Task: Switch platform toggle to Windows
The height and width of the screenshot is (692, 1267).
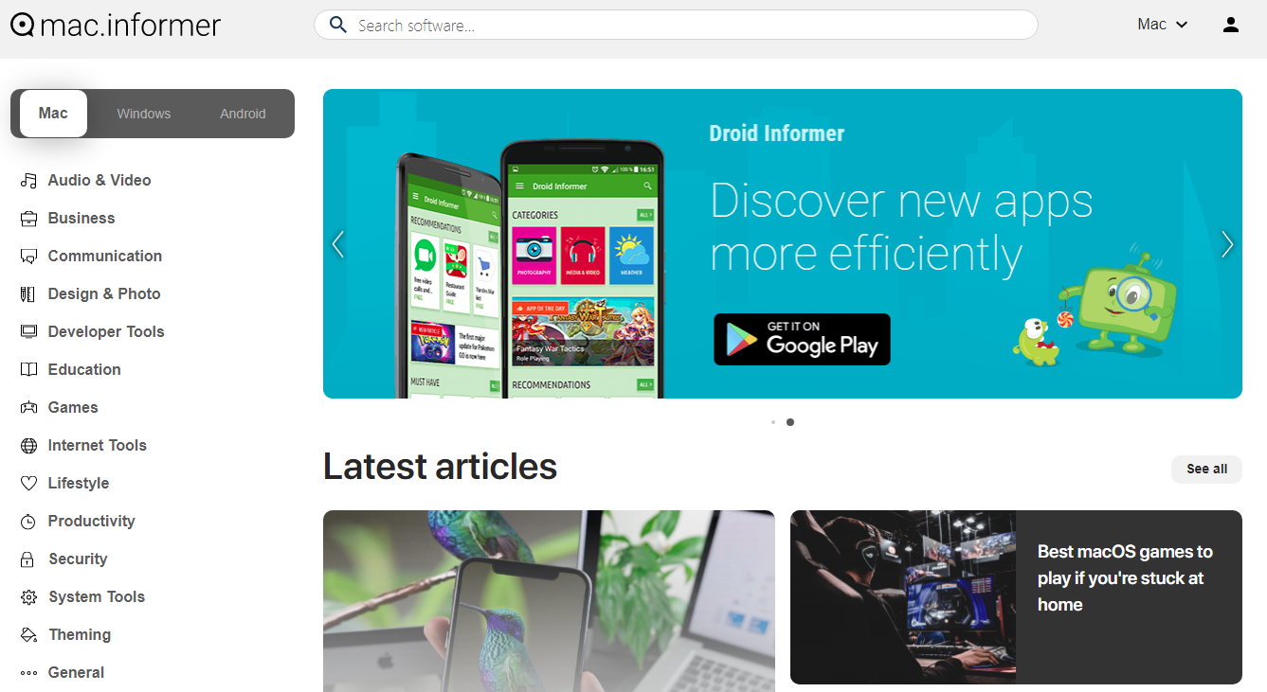Action: [144, 114]
